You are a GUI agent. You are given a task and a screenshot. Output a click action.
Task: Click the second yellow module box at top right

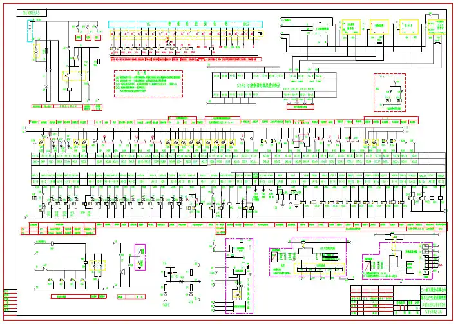[379, 26]
